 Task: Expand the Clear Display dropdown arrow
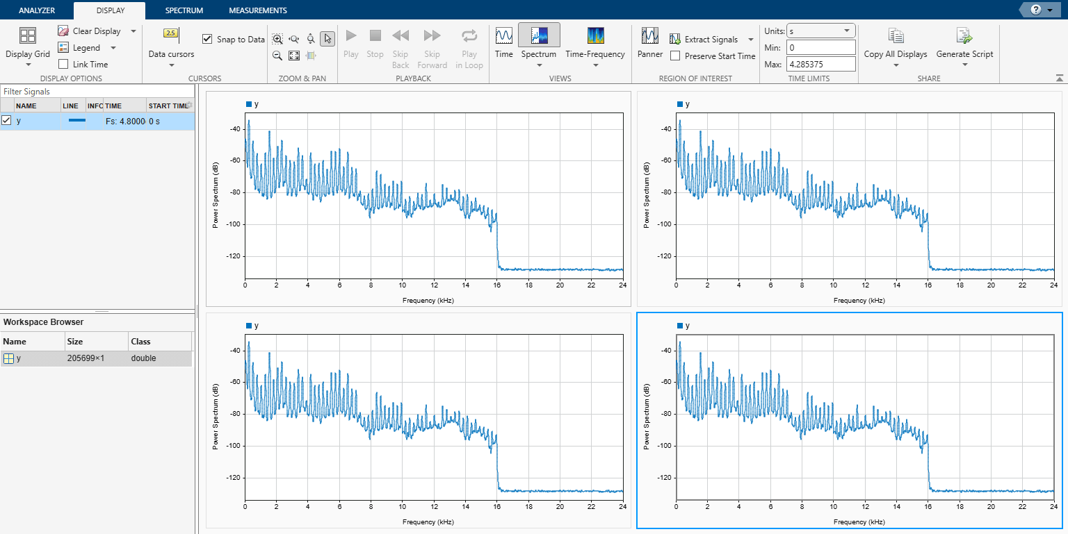point(133,31)
